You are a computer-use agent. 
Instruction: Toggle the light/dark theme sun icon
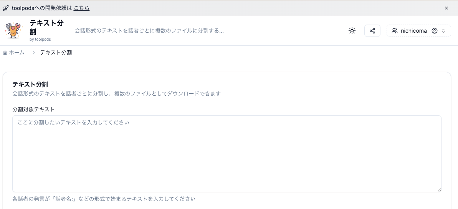pos(352,31)
